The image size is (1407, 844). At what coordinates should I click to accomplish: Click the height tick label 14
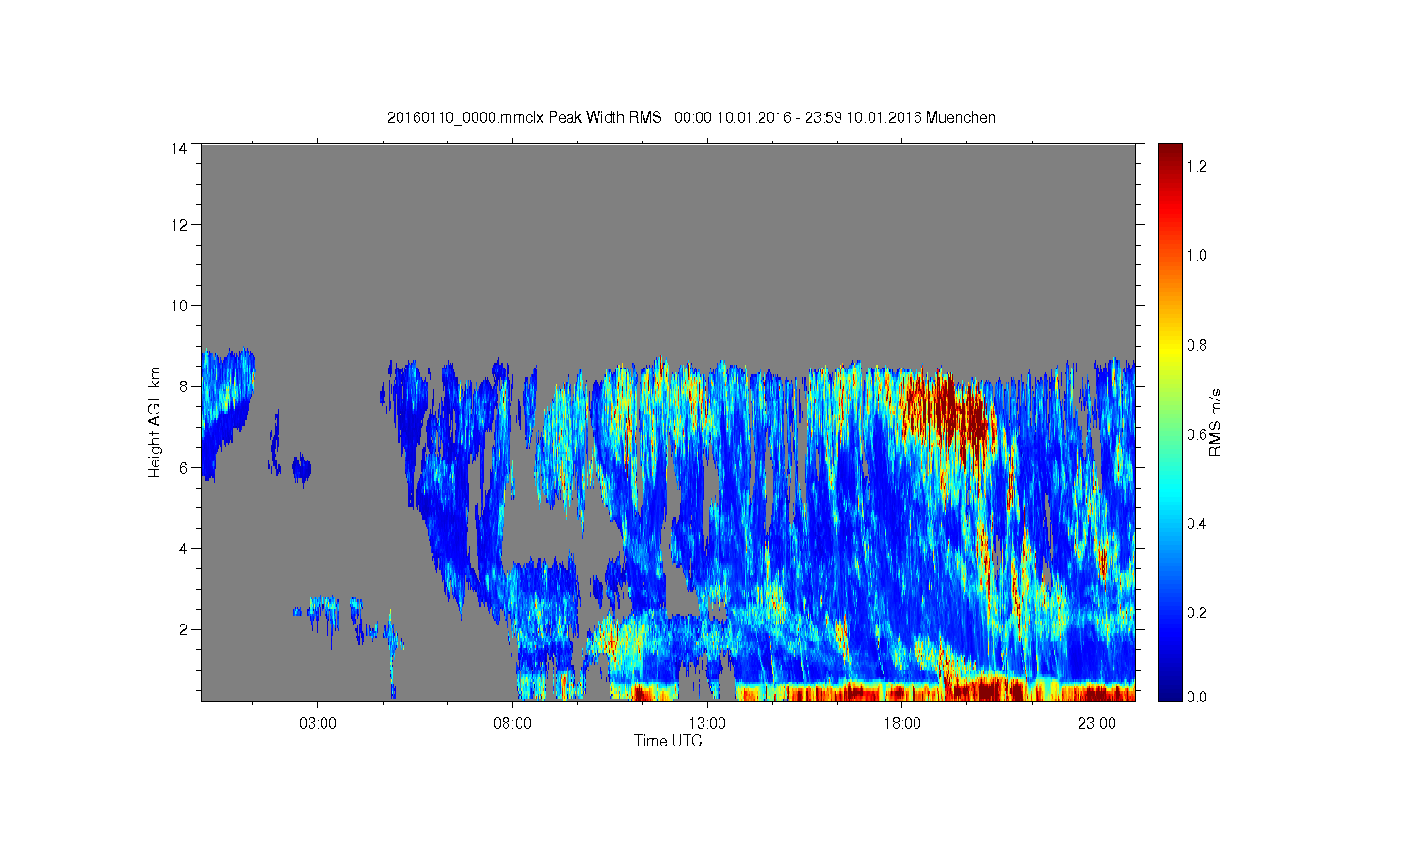coord(178,148)
